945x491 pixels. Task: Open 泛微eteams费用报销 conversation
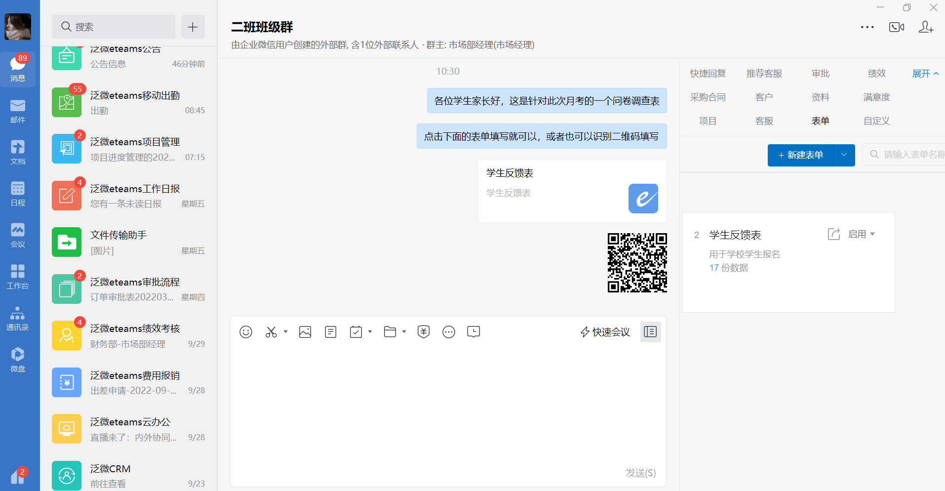128,382
